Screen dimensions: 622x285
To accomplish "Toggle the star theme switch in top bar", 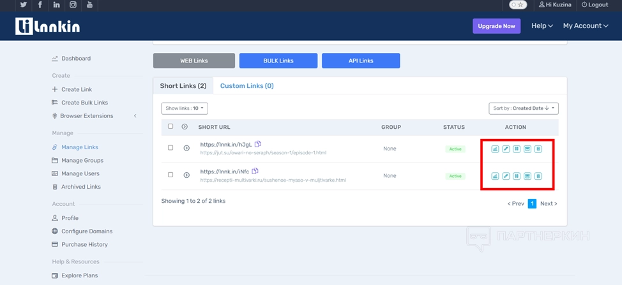I will pyautogui.click(x=518, y=4).
